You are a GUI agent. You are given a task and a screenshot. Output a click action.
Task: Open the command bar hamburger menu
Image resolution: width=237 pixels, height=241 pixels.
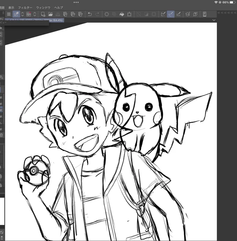pyautogui.click(x=9, y=14)
